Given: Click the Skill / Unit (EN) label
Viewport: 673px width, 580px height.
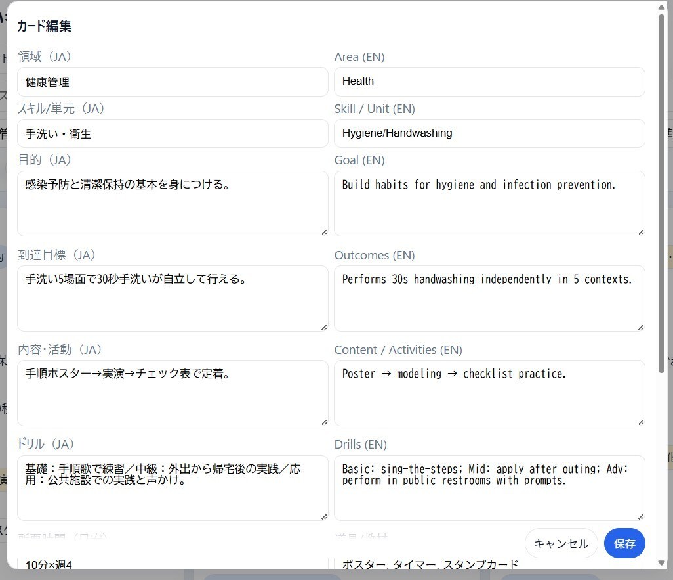Looking at the screenshot, I should [375, 109].
